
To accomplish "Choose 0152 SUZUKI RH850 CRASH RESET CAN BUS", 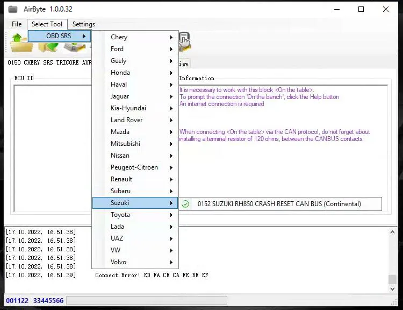I will [279, 204].
